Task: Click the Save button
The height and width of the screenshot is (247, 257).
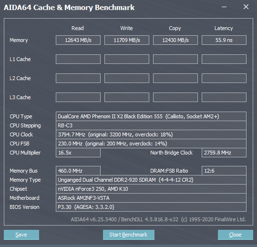Action: tap(21, 235)
